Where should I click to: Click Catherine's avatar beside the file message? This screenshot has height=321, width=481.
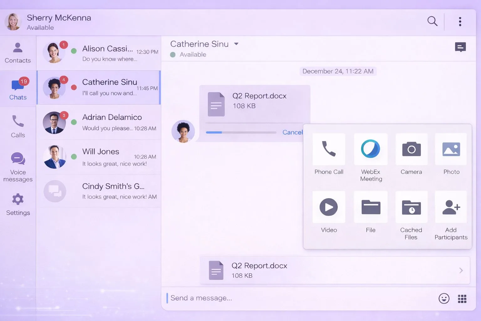[x=183, y=131]
